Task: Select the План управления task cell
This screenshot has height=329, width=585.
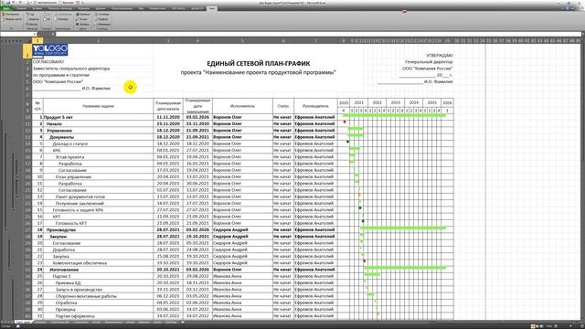Action: point(98,176)
